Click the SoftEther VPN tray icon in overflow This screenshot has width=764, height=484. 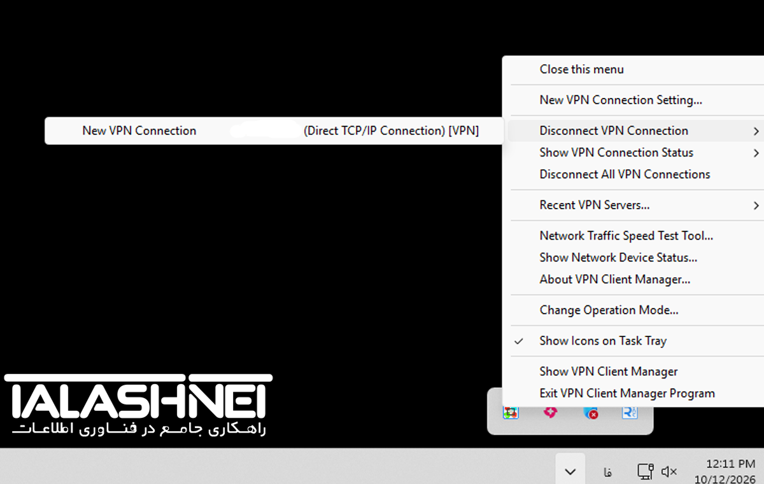pos(510,412)
